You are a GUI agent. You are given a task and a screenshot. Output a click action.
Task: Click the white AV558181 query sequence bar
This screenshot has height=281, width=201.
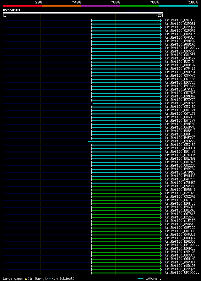[x=83, y=13]
